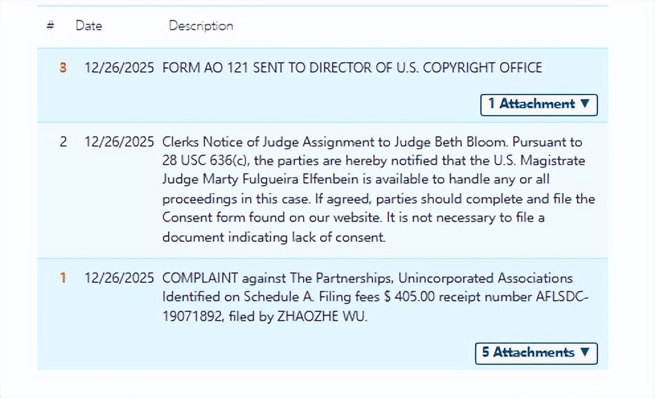The width and height of the screenshot is (655, 398).
Task: Click 'Marty Fulgueira Elfenbein' in entry 2
Action: 273,180
